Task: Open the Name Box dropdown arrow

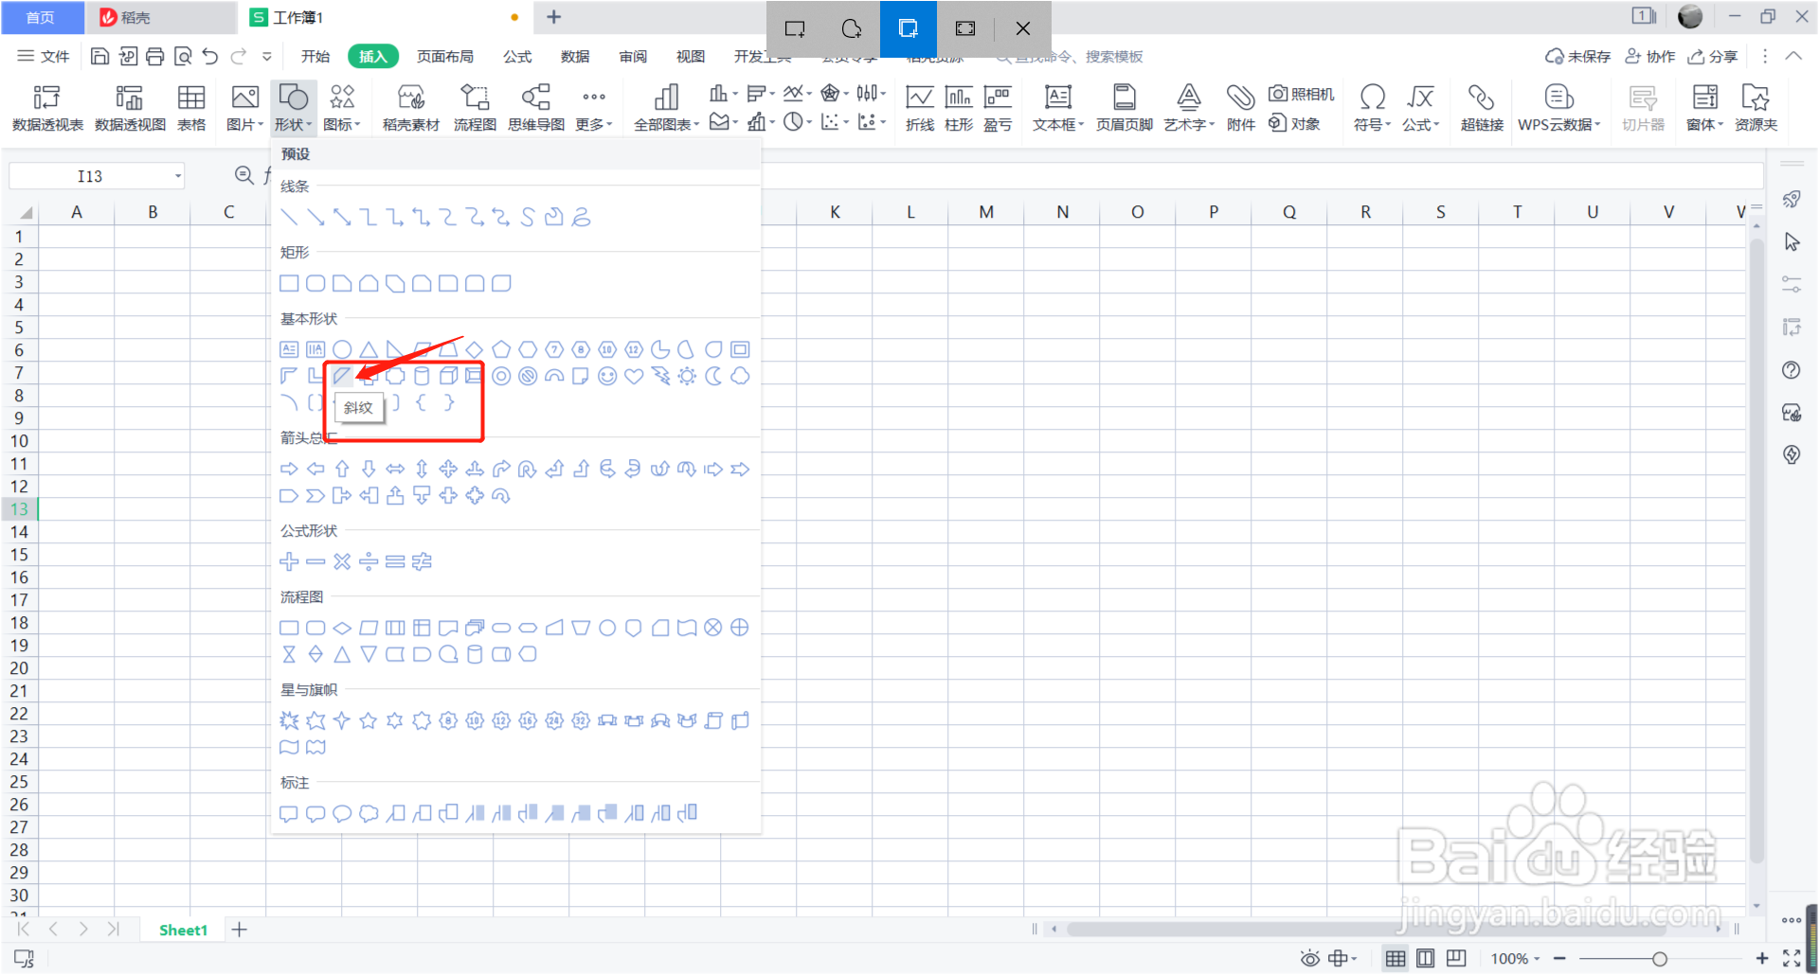Action: pyautogui.click(x=177, y=176)
